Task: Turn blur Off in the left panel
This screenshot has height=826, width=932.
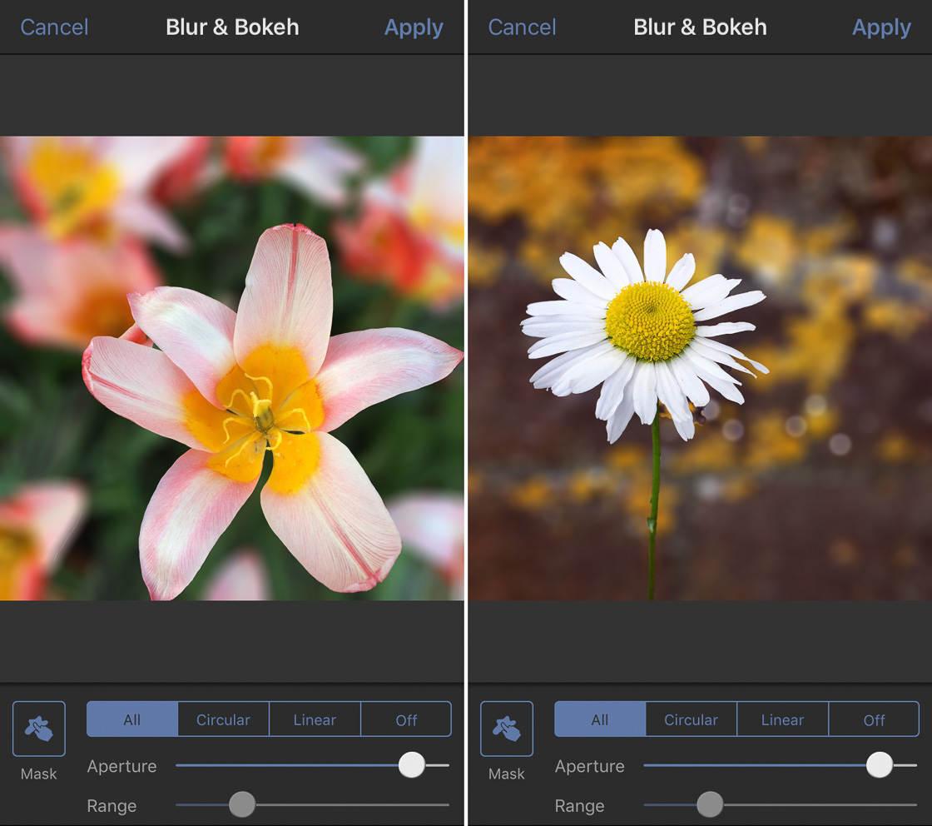Action: point(406,719)
